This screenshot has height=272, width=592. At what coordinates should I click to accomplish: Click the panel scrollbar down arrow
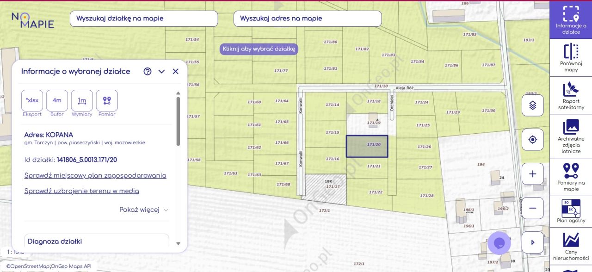[x=178, y=244]
